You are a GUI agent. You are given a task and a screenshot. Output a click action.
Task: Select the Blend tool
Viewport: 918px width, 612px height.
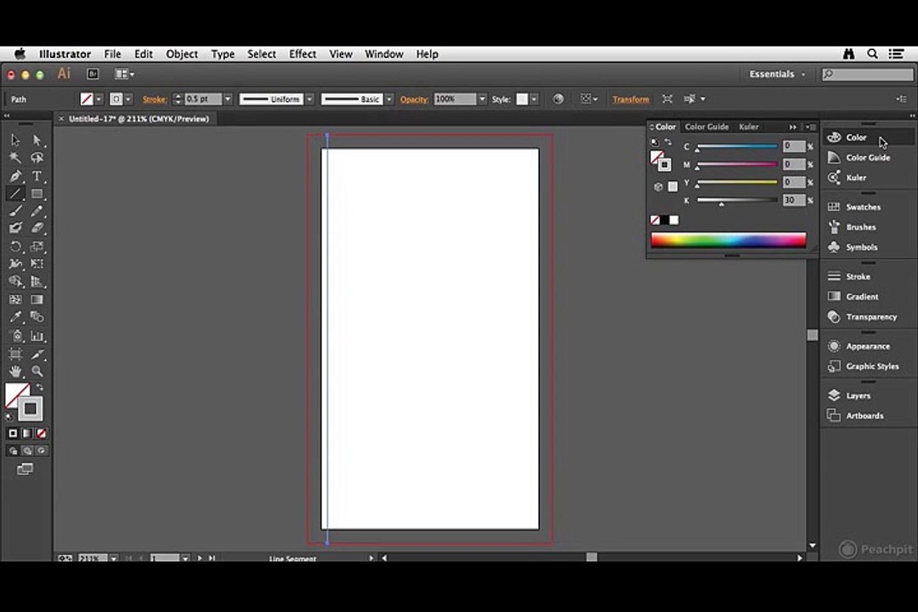click(x=37, y=317)
